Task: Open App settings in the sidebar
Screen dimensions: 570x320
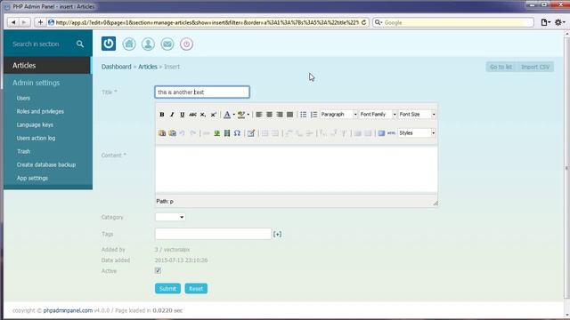Action: coord(32,178)
